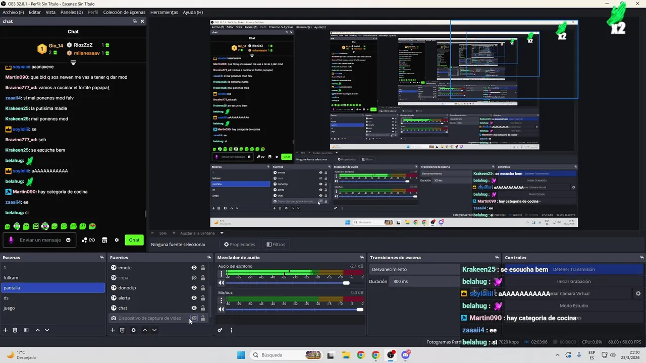Float the Escenas dock panel icon
This screenshot has height=363, width=646.
[102, 258]
